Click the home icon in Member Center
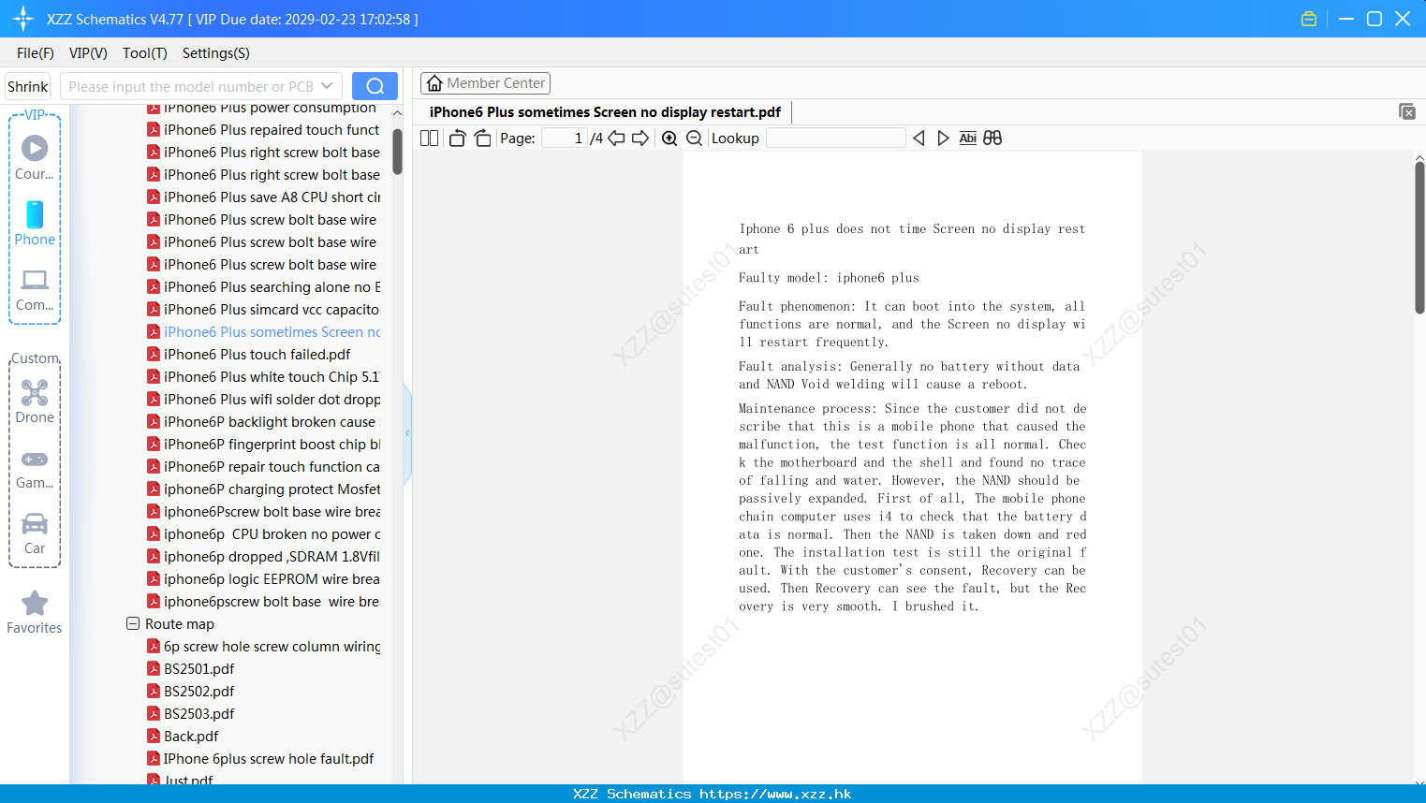This screenshot has width=1426, height=803. point(434,83)
